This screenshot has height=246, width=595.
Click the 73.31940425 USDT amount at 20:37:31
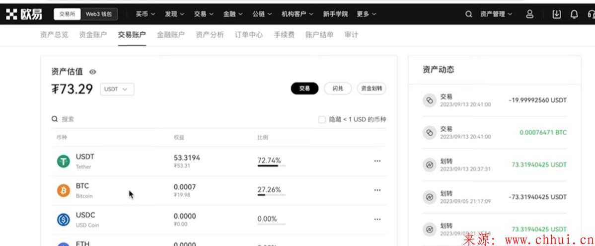tap(539, 165)
